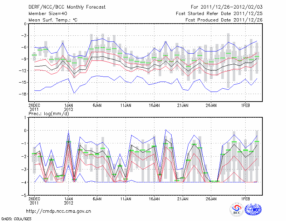Pick 21JAN tick label under precipitation chart
286x221 pixels.
coord(183,198)
